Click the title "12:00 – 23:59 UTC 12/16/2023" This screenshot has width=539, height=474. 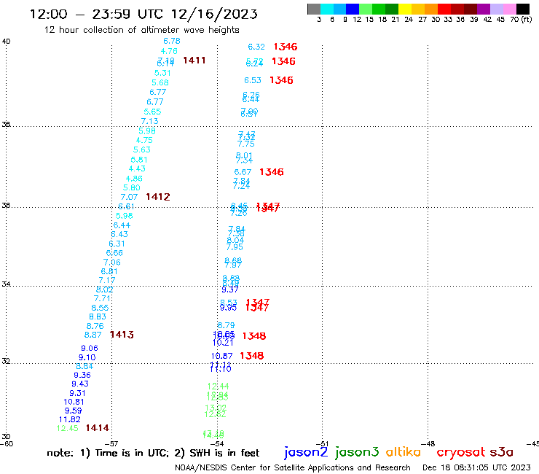click(x=143, y=14)
